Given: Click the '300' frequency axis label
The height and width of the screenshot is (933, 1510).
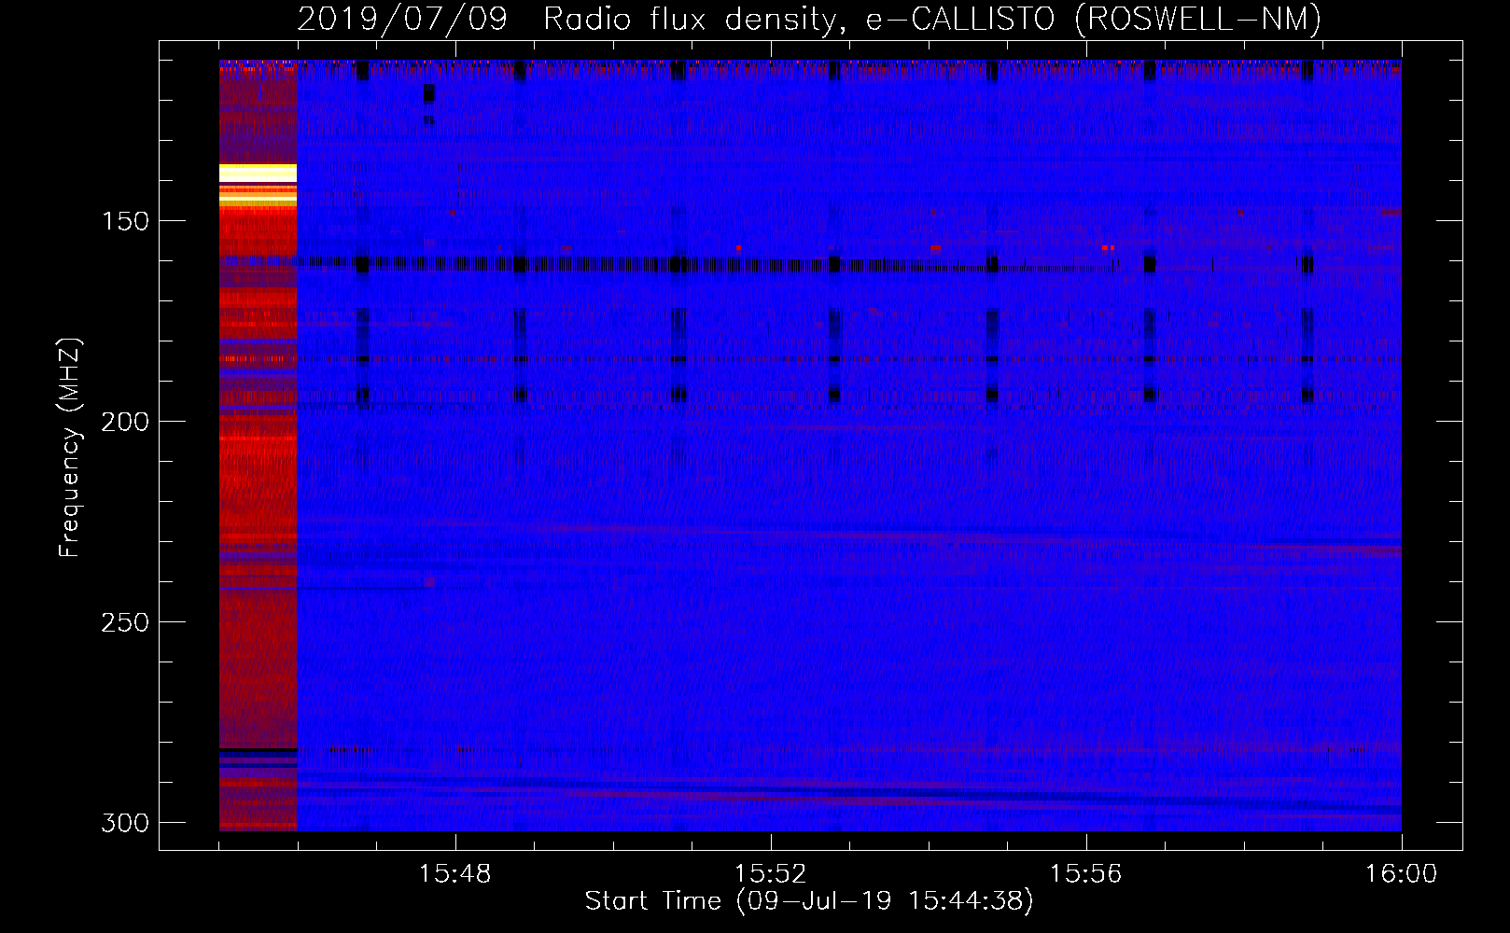Looking at the screenshot, I should click(x=125, y=823).
